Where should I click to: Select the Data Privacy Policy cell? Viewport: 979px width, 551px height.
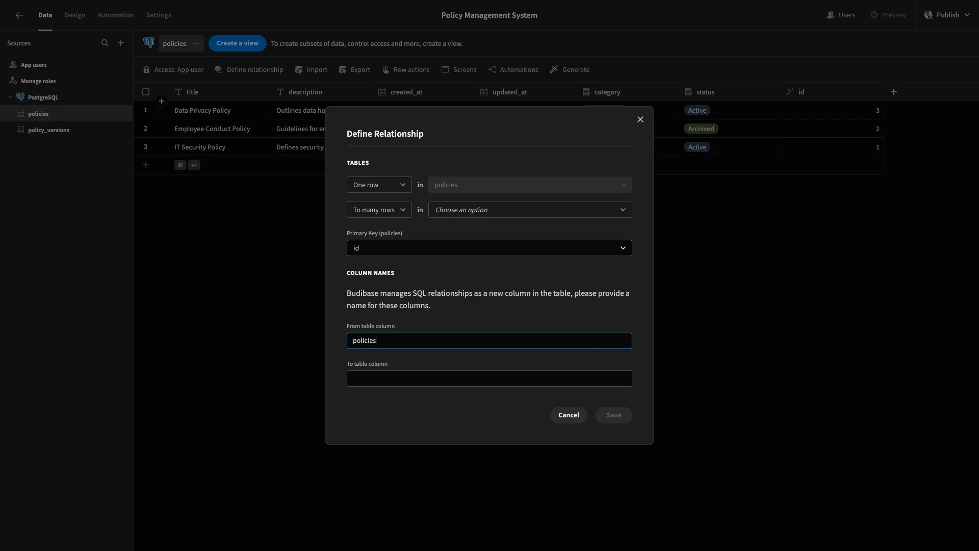220,111
